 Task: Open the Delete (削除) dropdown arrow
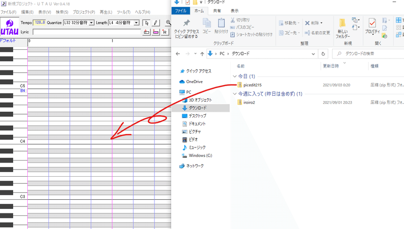(x=322, y=23)
